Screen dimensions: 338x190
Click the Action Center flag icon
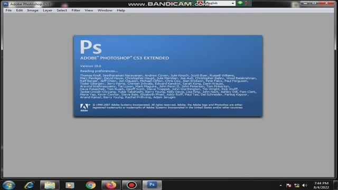pyautogui.click(x=289, y=185)
